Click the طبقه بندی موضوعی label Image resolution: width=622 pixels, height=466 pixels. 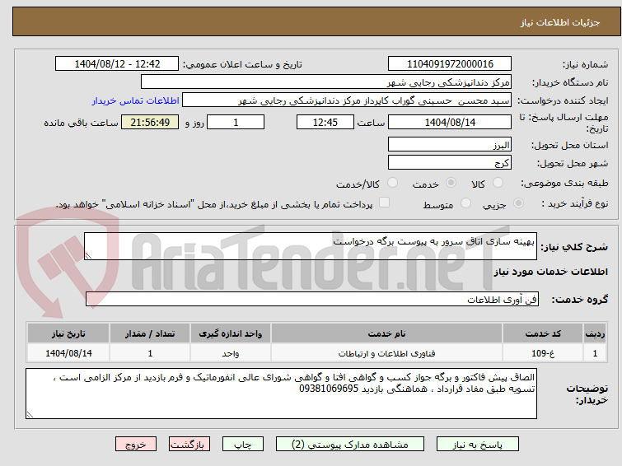click(x=564, y=183)
